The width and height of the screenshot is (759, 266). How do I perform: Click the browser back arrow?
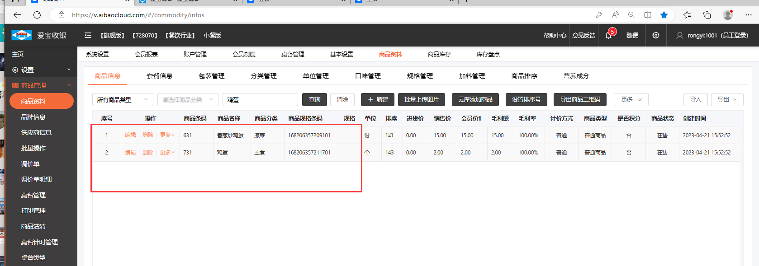coord(17,15)
